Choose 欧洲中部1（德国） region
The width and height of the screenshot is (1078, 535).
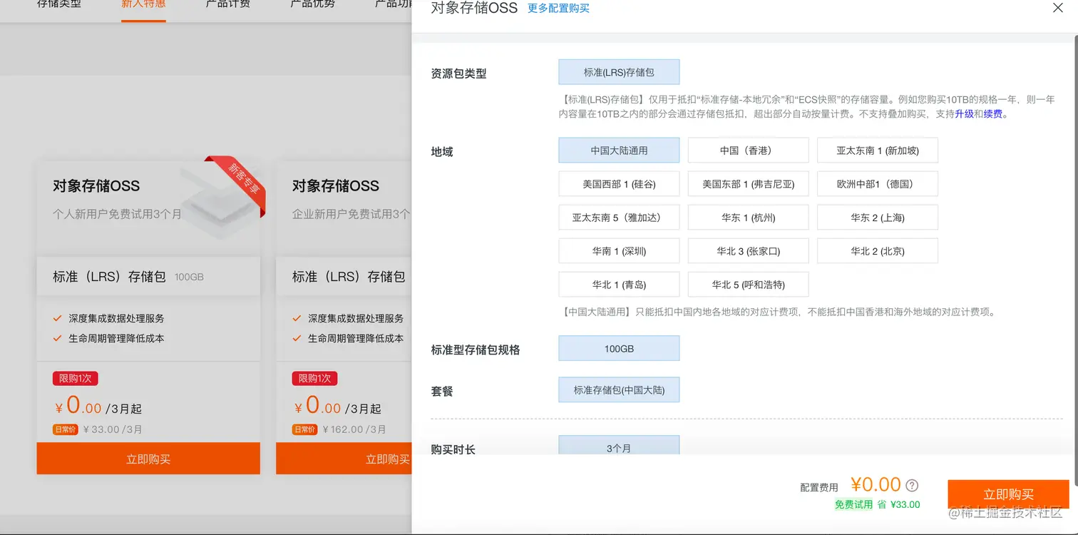[x=878, y=184]
